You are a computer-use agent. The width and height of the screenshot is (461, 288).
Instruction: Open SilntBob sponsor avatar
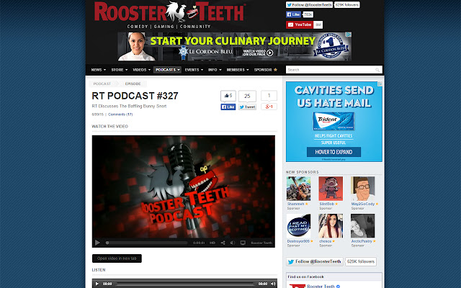pos(331,189)
